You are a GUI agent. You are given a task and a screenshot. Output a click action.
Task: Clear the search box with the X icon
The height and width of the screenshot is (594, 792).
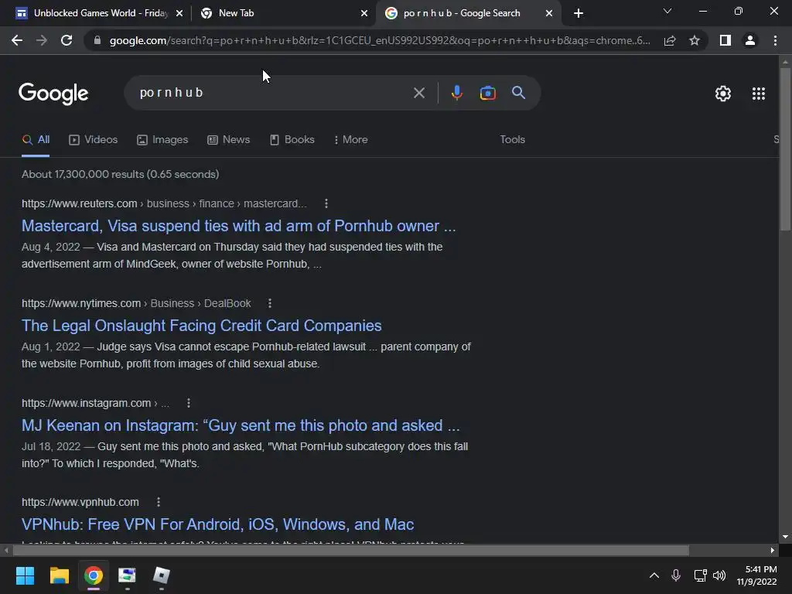[x=418, y=93]
